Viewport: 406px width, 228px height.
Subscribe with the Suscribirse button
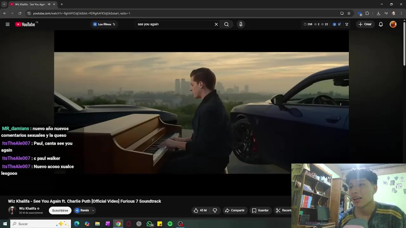tap(60, 210)
